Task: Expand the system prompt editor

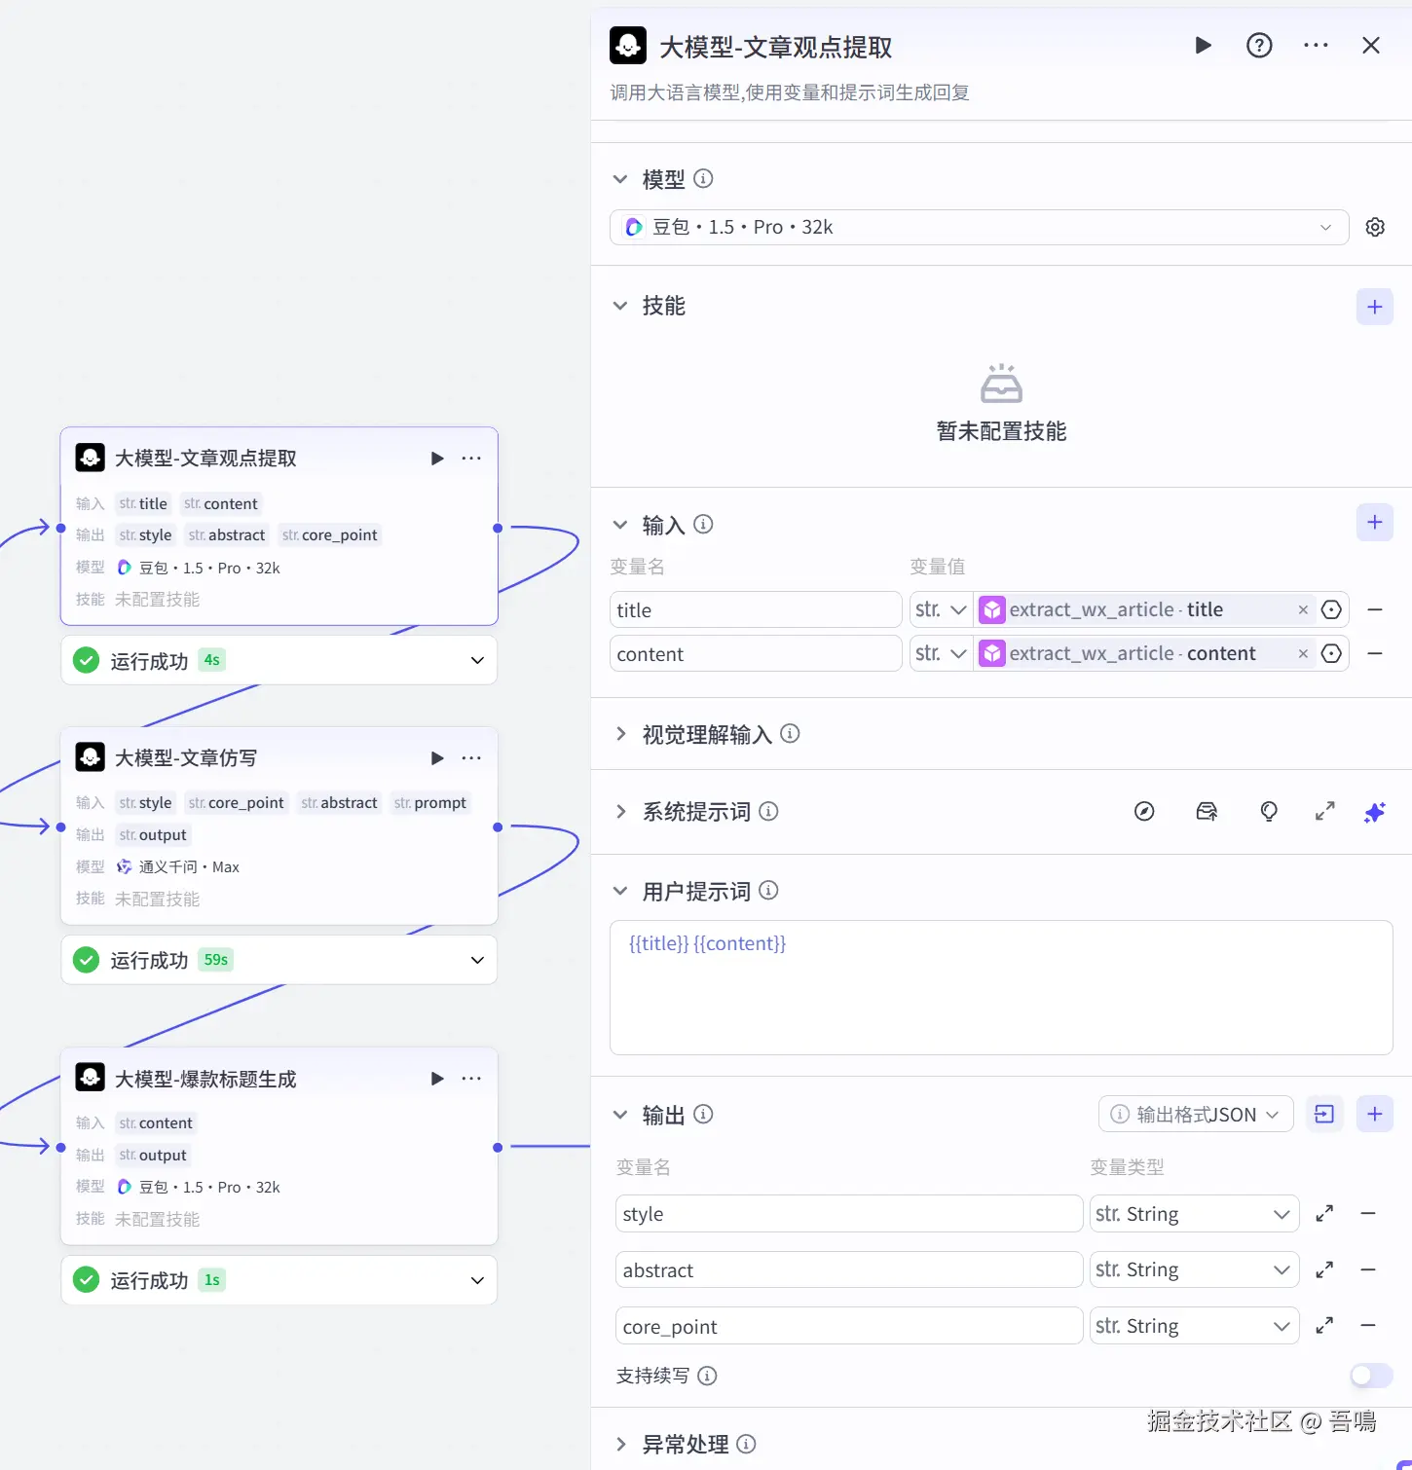Action: (x=1324, y=812)
